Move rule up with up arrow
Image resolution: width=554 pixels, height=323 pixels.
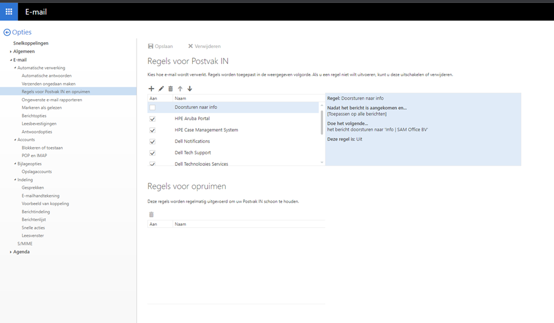click(180, 89)
